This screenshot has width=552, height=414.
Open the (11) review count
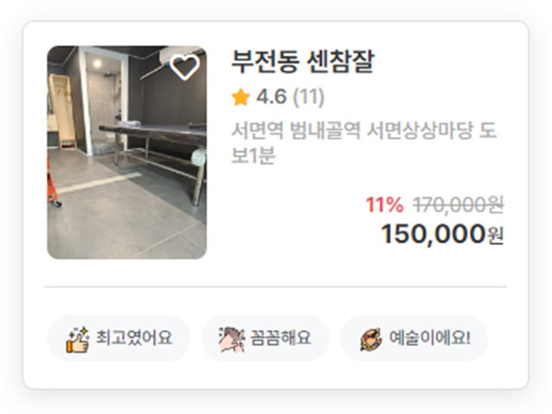(309, 97)
